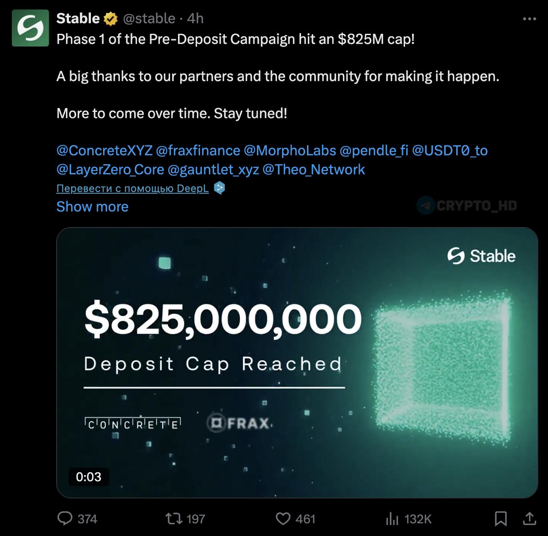
Task: Click the share upload icon
Action: coord(530,518)
